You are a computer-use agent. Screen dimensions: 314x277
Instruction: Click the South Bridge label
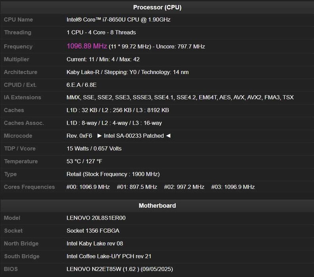pos(22,256)
